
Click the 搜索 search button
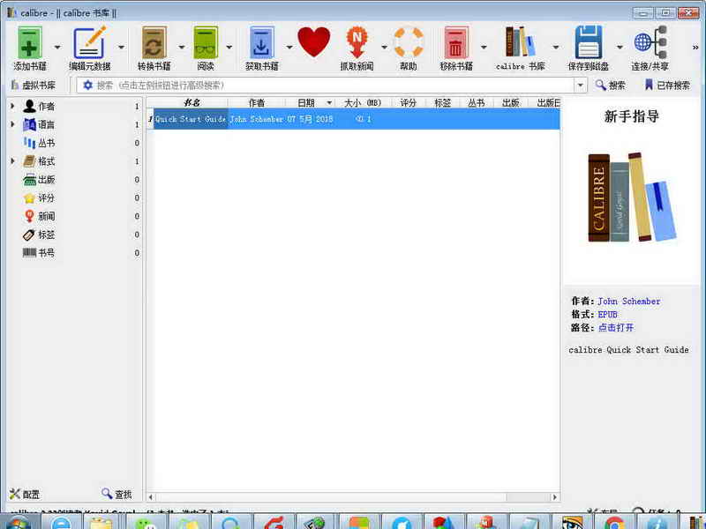point(611,85)
